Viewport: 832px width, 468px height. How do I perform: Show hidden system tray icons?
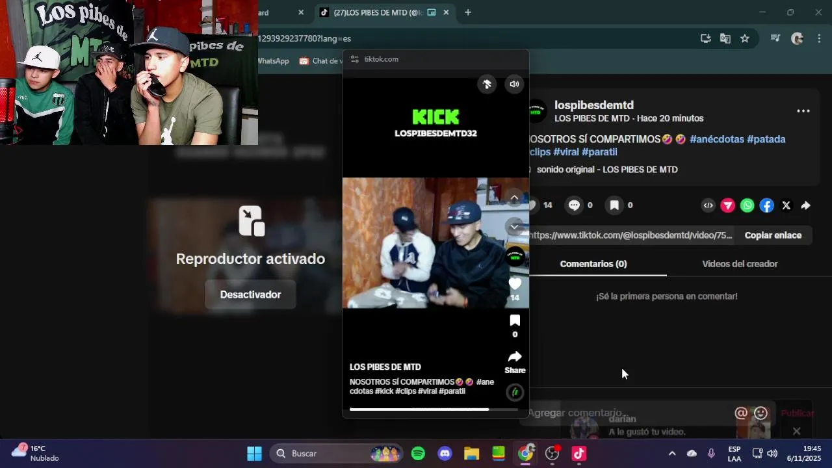click(672, 454)
